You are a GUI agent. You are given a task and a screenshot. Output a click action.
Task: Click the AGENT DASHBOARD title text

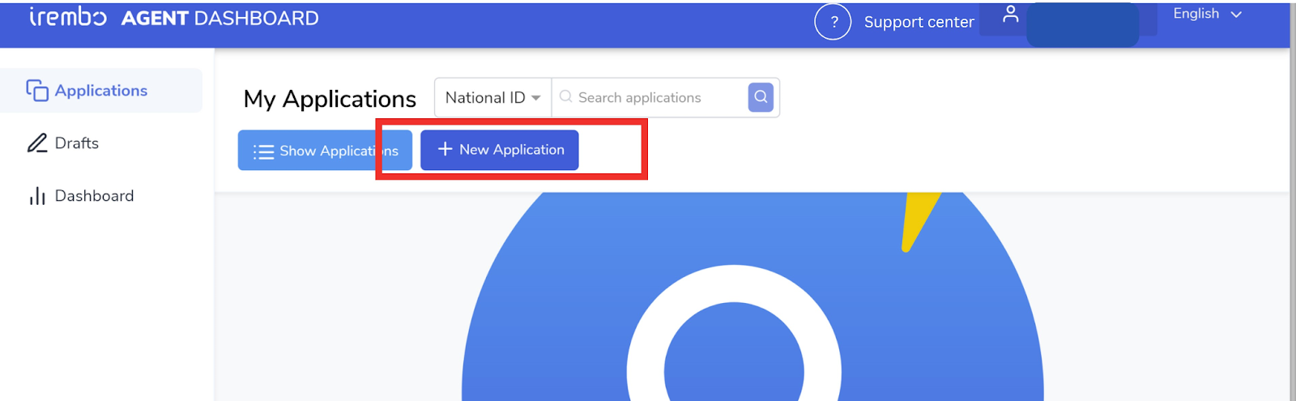click(220, 18)
